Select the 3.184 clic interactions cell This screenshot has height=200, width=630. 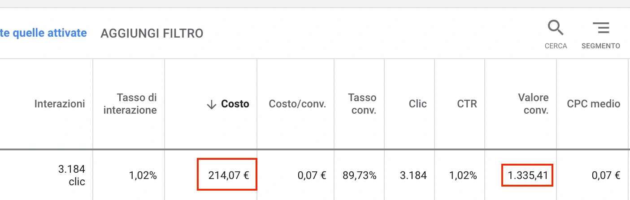71,175
